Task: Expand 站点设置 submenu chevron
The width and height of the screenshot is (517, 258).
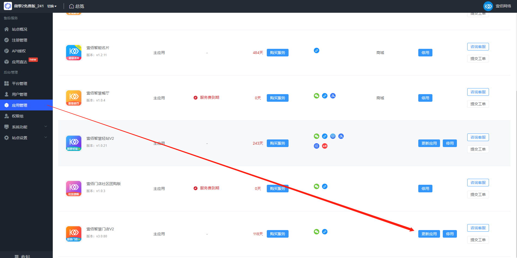Action: pos(46,137)
